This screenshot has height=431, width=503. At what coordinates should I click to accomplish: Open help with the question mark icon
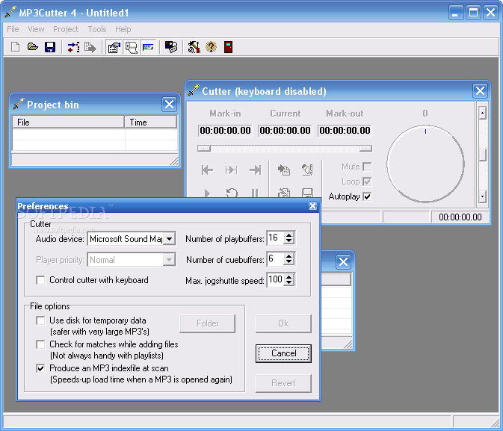tap(211, 47)
